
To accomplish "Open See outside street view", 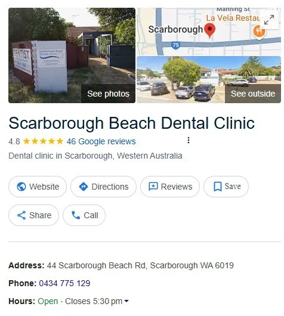I will (x=253, y=94).
